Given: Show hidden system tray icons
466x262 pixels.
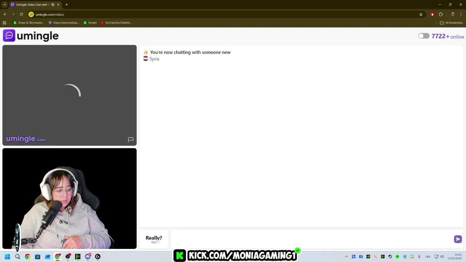Looking at the screenshot, I should (346, 257).
